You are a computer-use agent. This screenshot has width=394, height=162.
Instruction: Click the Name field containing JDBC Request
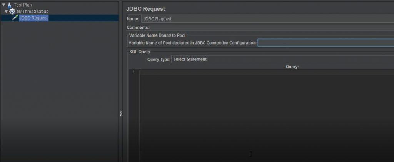tap(267, 19)
